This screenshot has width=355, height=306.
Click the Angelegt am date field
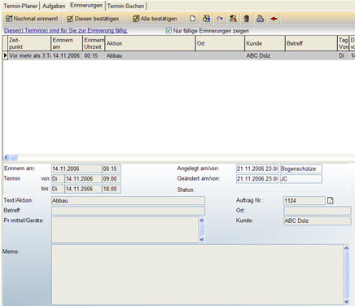tap(257, 168)
